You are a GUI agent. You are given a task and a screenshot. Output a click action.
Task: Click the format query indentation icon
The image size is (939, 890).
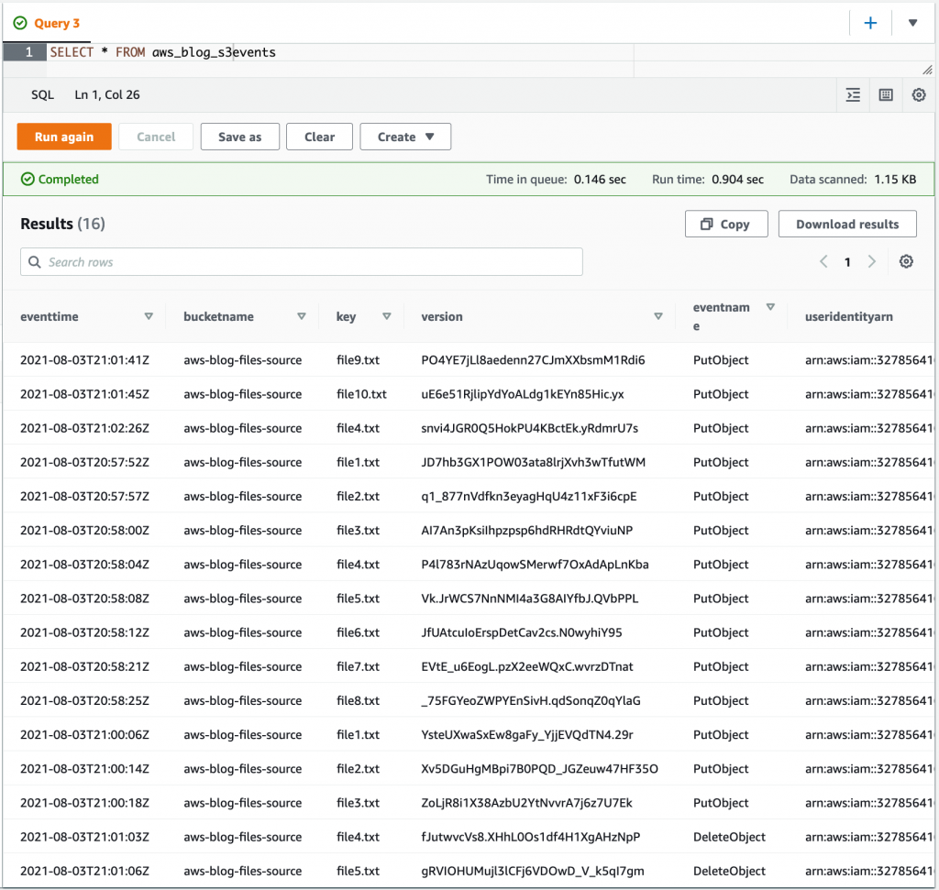pos(853,94)
